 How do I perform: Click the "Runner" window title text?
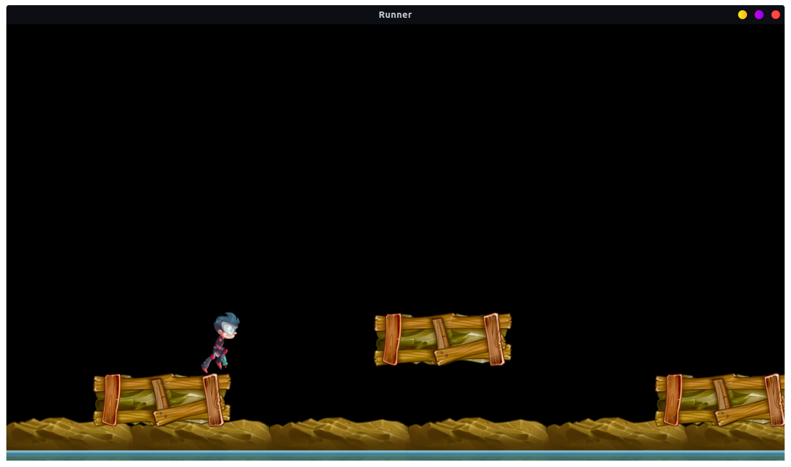[395, 15]
